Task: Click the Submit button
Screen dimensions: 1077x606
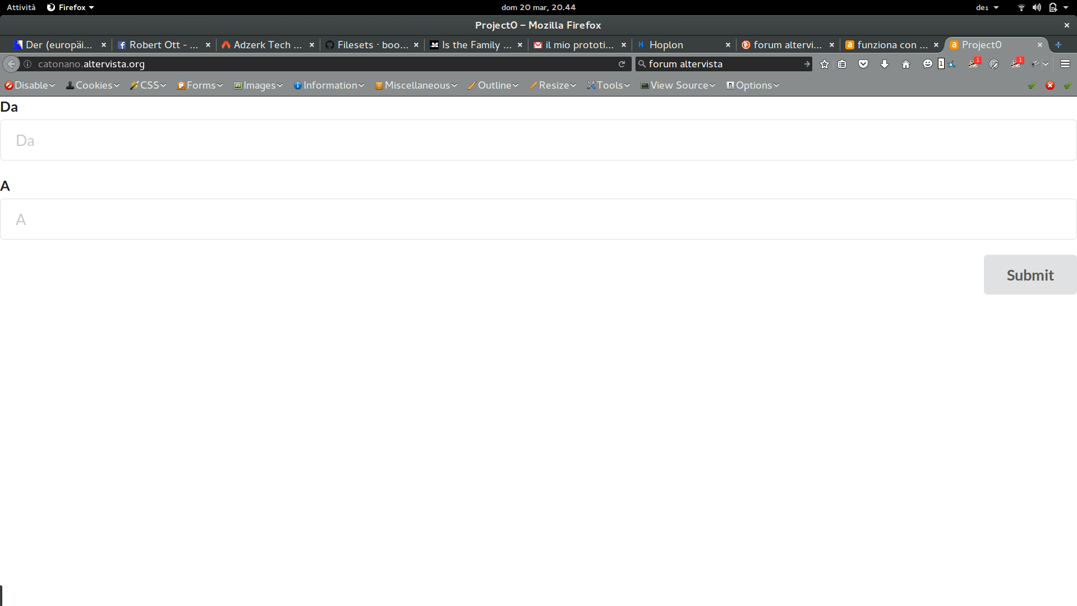Action: (x=1030, y=275)
